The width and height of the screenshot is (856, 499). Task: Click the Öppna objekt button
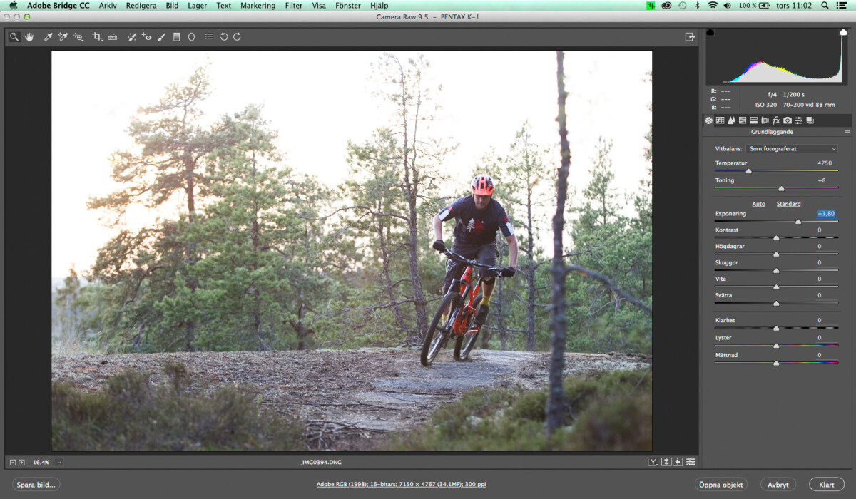point(721,485)
